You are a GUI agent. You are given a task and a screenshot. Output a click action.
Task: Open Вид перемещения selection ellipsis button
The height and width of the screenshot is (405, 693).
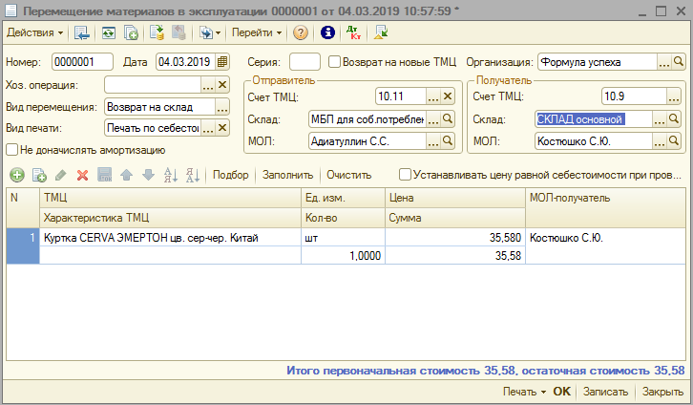click(x=207, y=107)
